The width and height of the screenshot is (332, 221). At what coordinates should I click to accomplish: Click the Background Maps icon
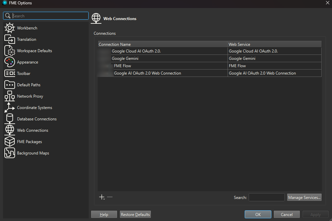coord(9,153)
